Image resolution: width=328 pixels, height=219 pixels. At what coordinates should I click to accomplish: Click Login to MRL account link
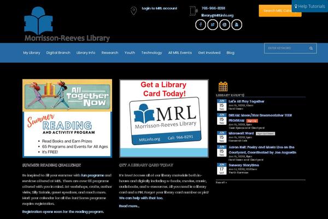point(160,8)
